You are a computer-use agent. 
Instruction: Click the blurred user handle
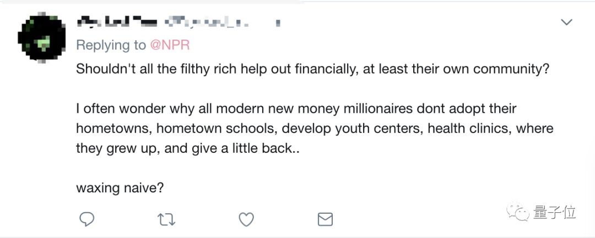coord(208,23)
